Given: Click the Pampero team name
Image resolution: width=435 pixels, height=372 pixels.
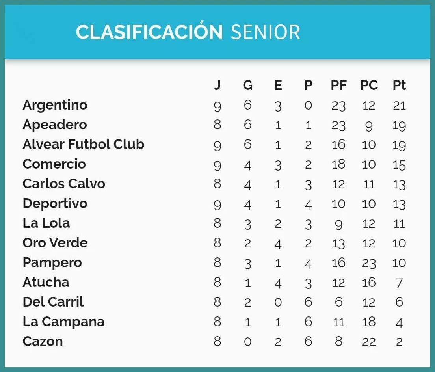Looking at the screenshot, I should [52, 263].
